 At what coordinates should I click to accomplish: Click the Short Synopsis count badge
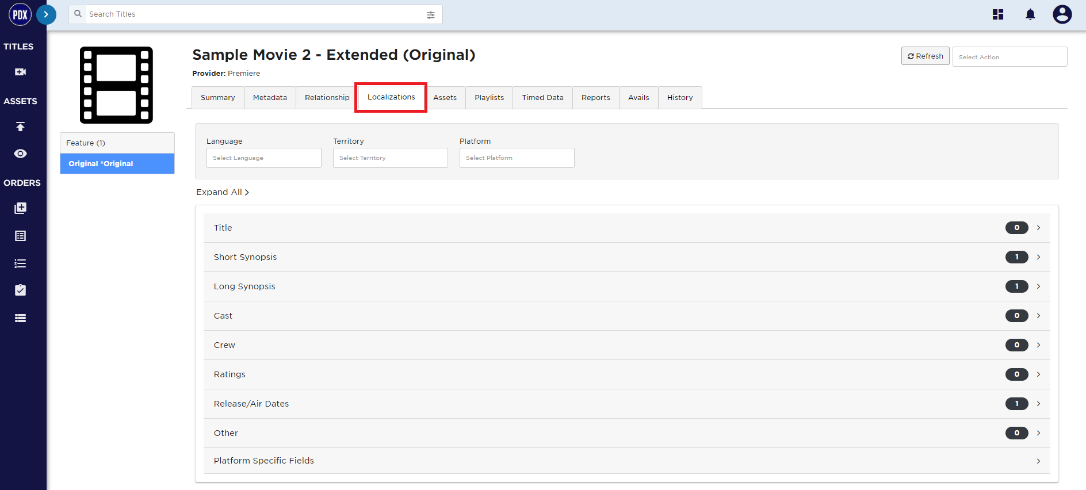(1016, 257)
